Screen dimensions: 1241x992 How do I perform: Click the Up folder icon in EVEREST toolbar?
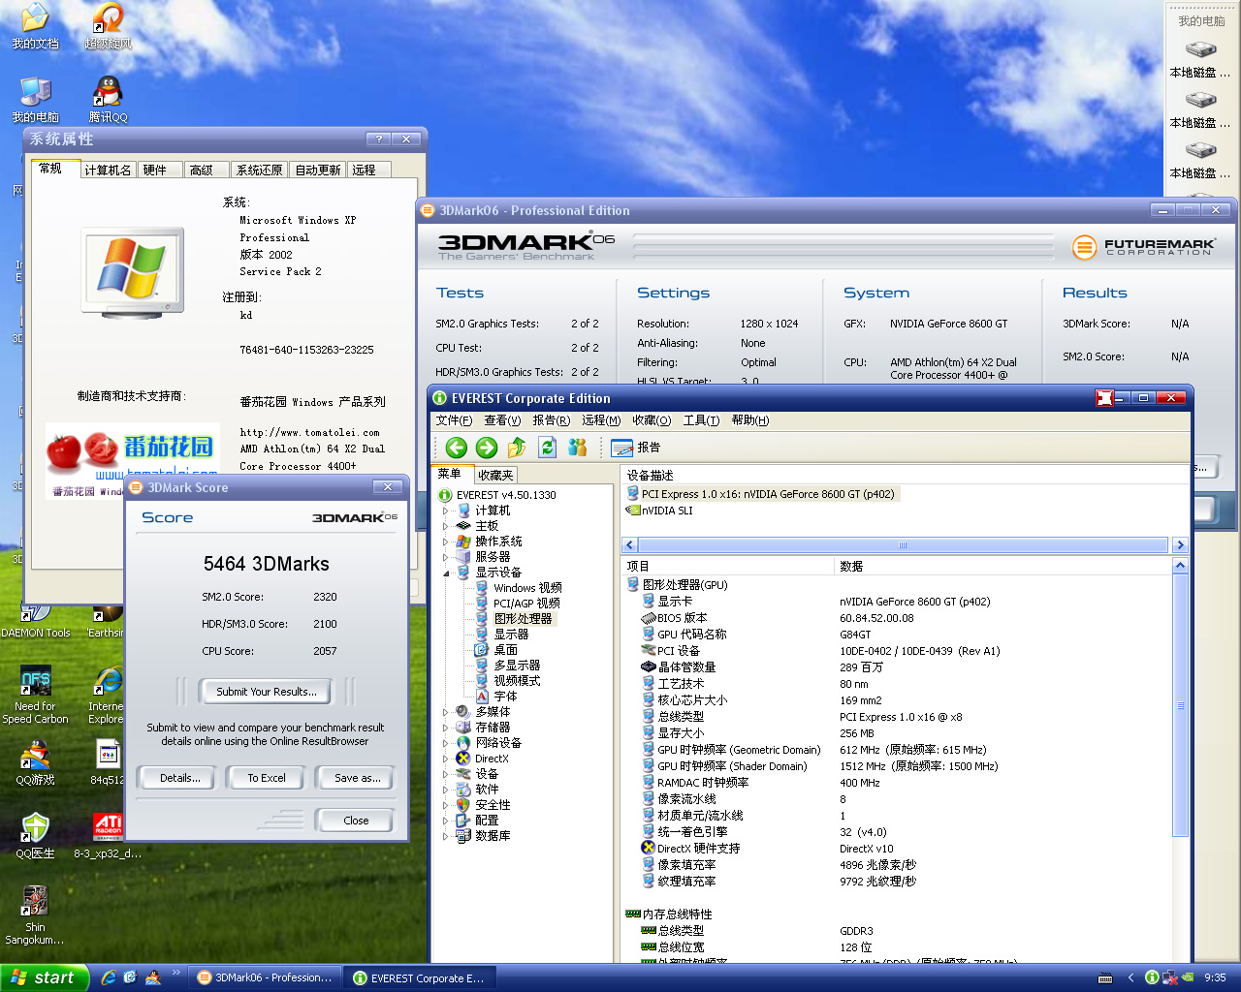517,447
